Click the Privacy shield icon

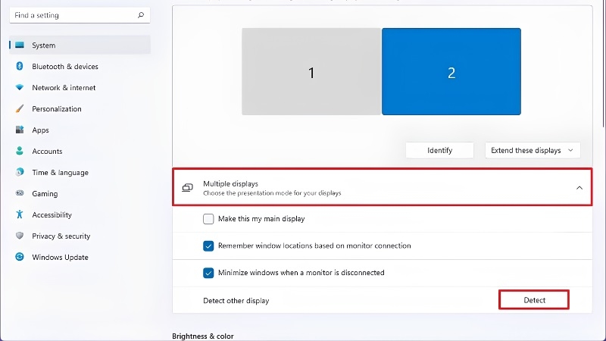click(x=20, y=236)
